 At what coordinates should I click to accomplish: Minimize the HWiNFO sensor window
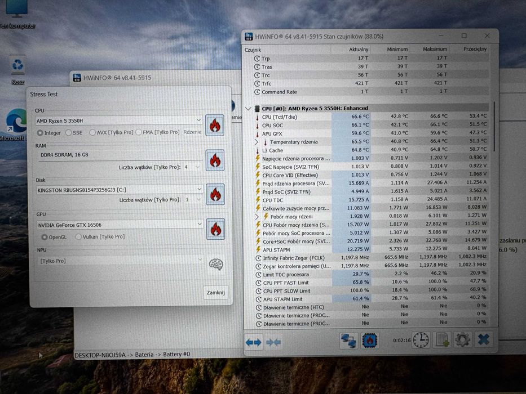pyautogui.click(x=441, y=35)
